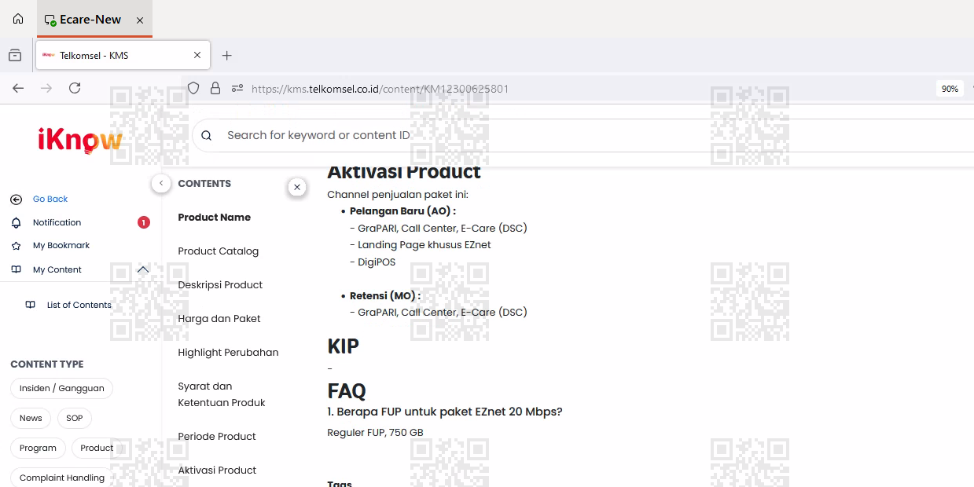Viewport: 974px width, 487px height.
Task: Open List of Contents
Action: tap(79, 305)
